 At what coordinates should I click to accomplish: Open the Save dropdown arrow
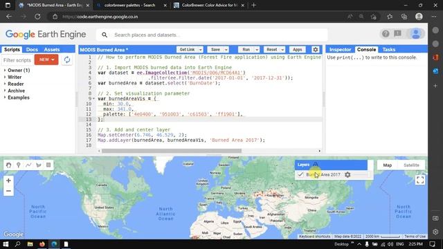226,50
